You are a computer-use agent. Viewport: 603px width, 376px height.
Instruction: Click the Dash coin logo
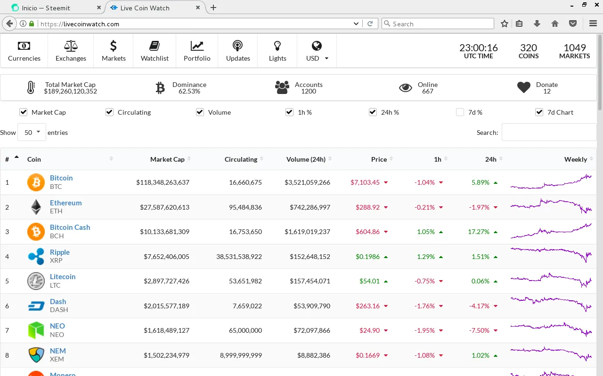click(x=36, y=306)
